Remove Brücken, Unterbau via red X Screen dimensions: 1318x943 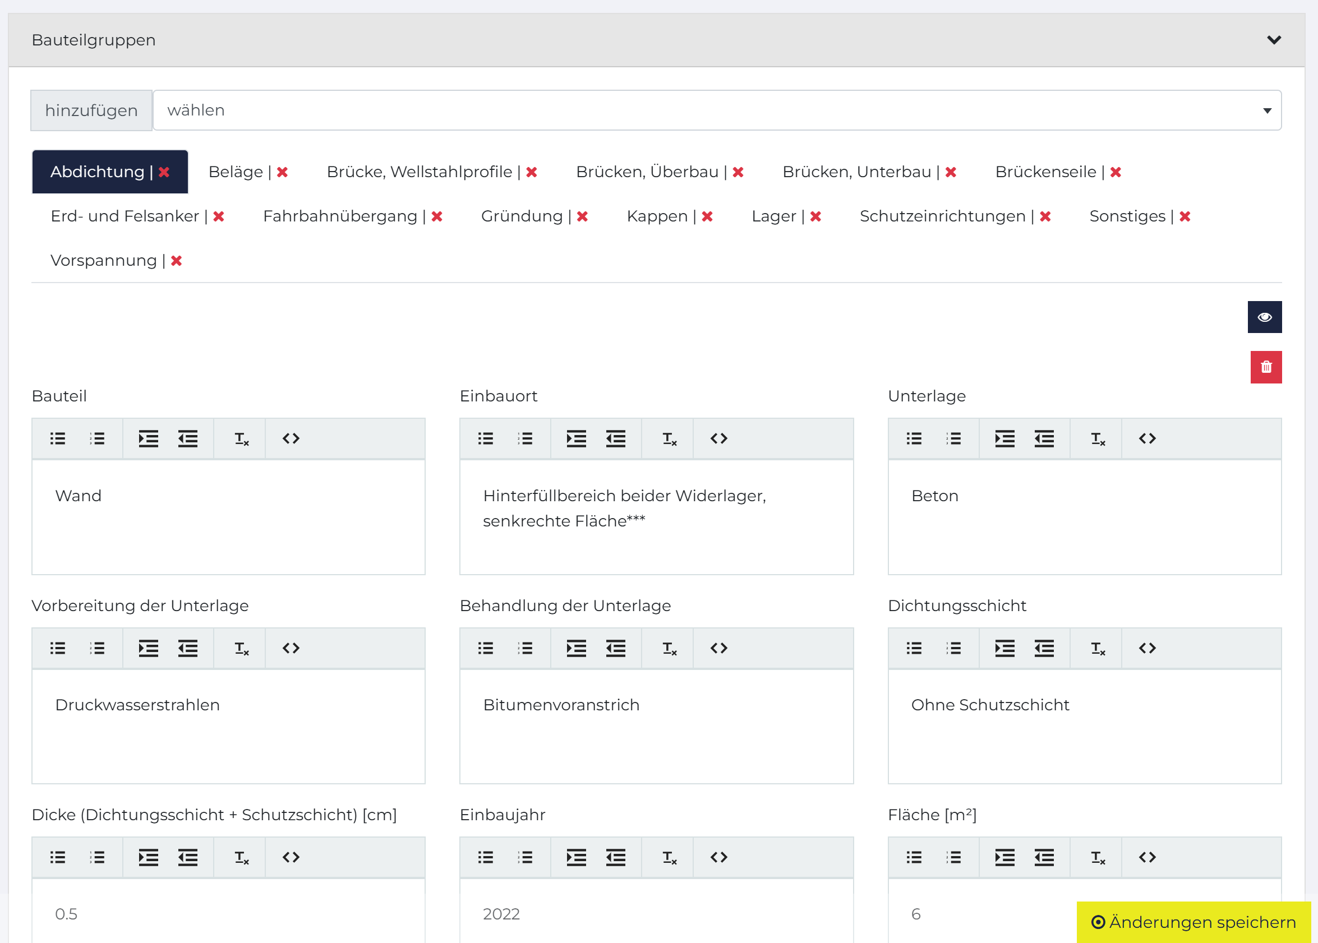click(x=951, y=172)
